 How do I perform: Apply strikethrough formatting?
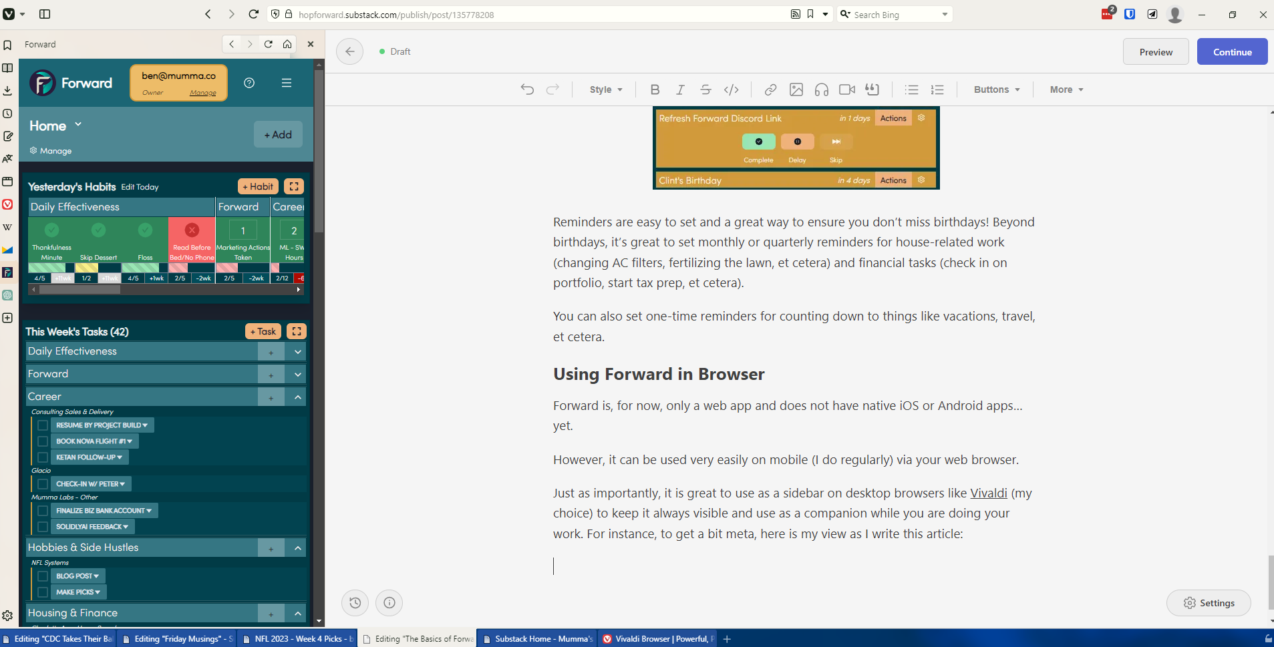(x=705, y=89)
